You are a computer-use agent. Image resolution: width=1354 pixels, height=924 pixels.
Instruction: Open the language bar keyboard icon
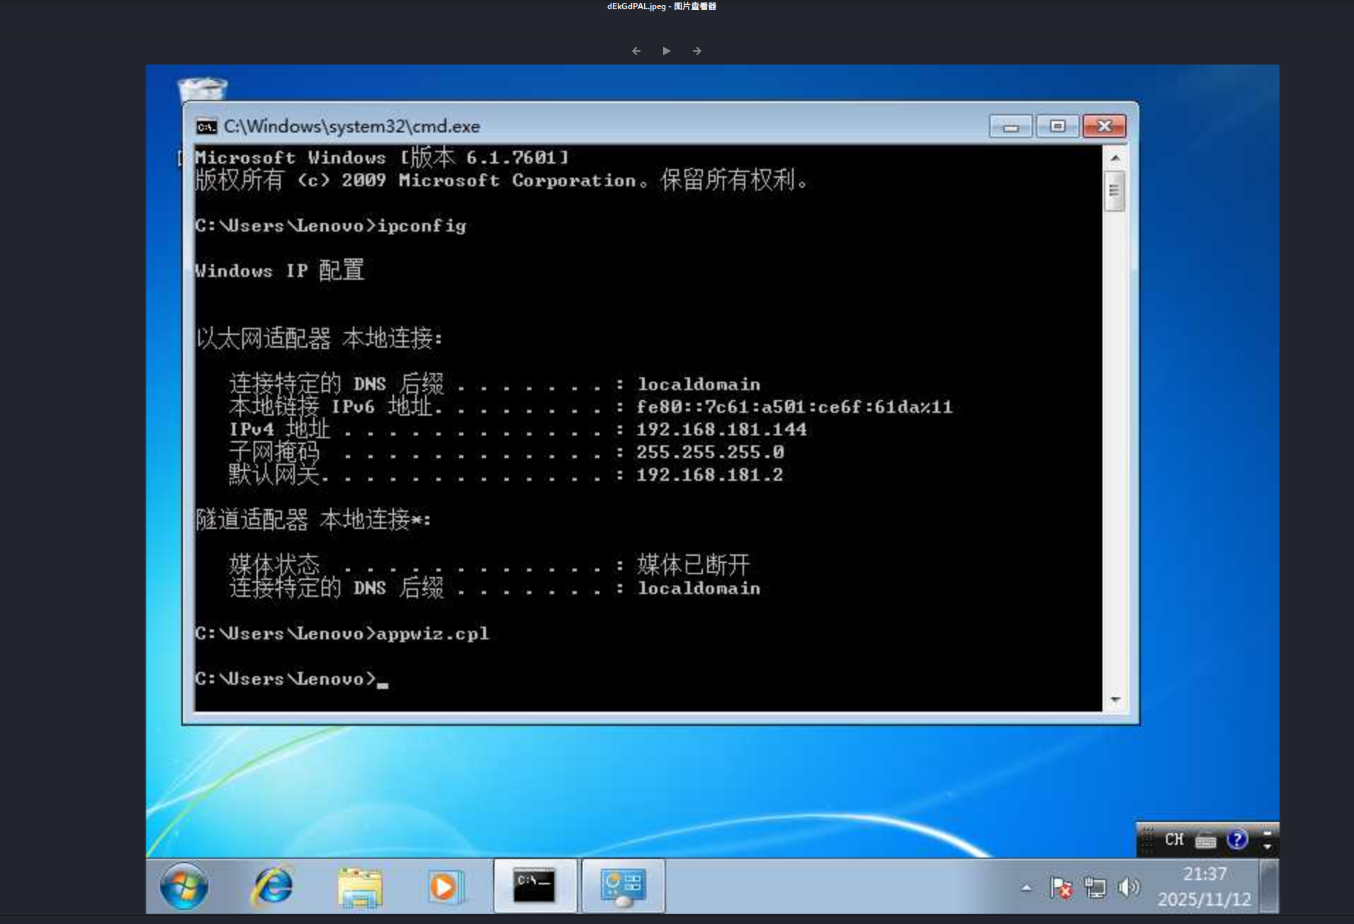[x=1206, y=840]
